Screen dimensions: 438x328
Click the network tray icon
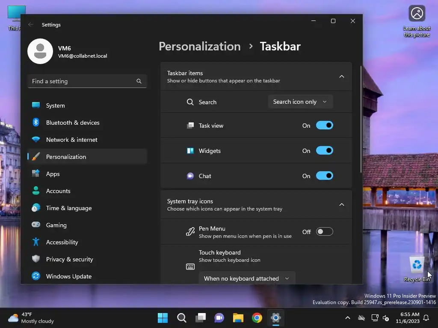375,318
